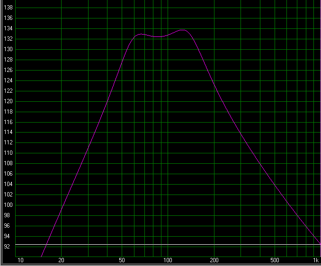
Task: Click the 110 dB axis label
Action: (8, 153)
